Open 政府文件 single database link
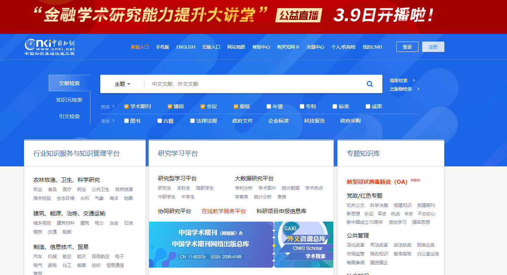This screenshot has width=507, height=275. 243,121
